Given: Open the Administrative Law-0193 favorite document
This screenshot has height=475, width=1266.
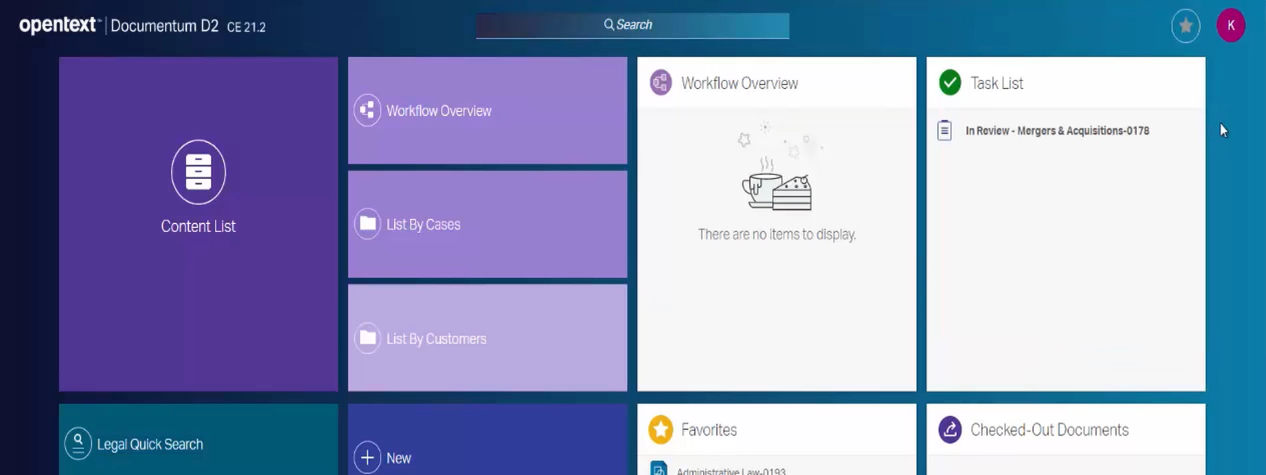Looking at the screenshot, I should pyautogui.click(x=730, y=471).
